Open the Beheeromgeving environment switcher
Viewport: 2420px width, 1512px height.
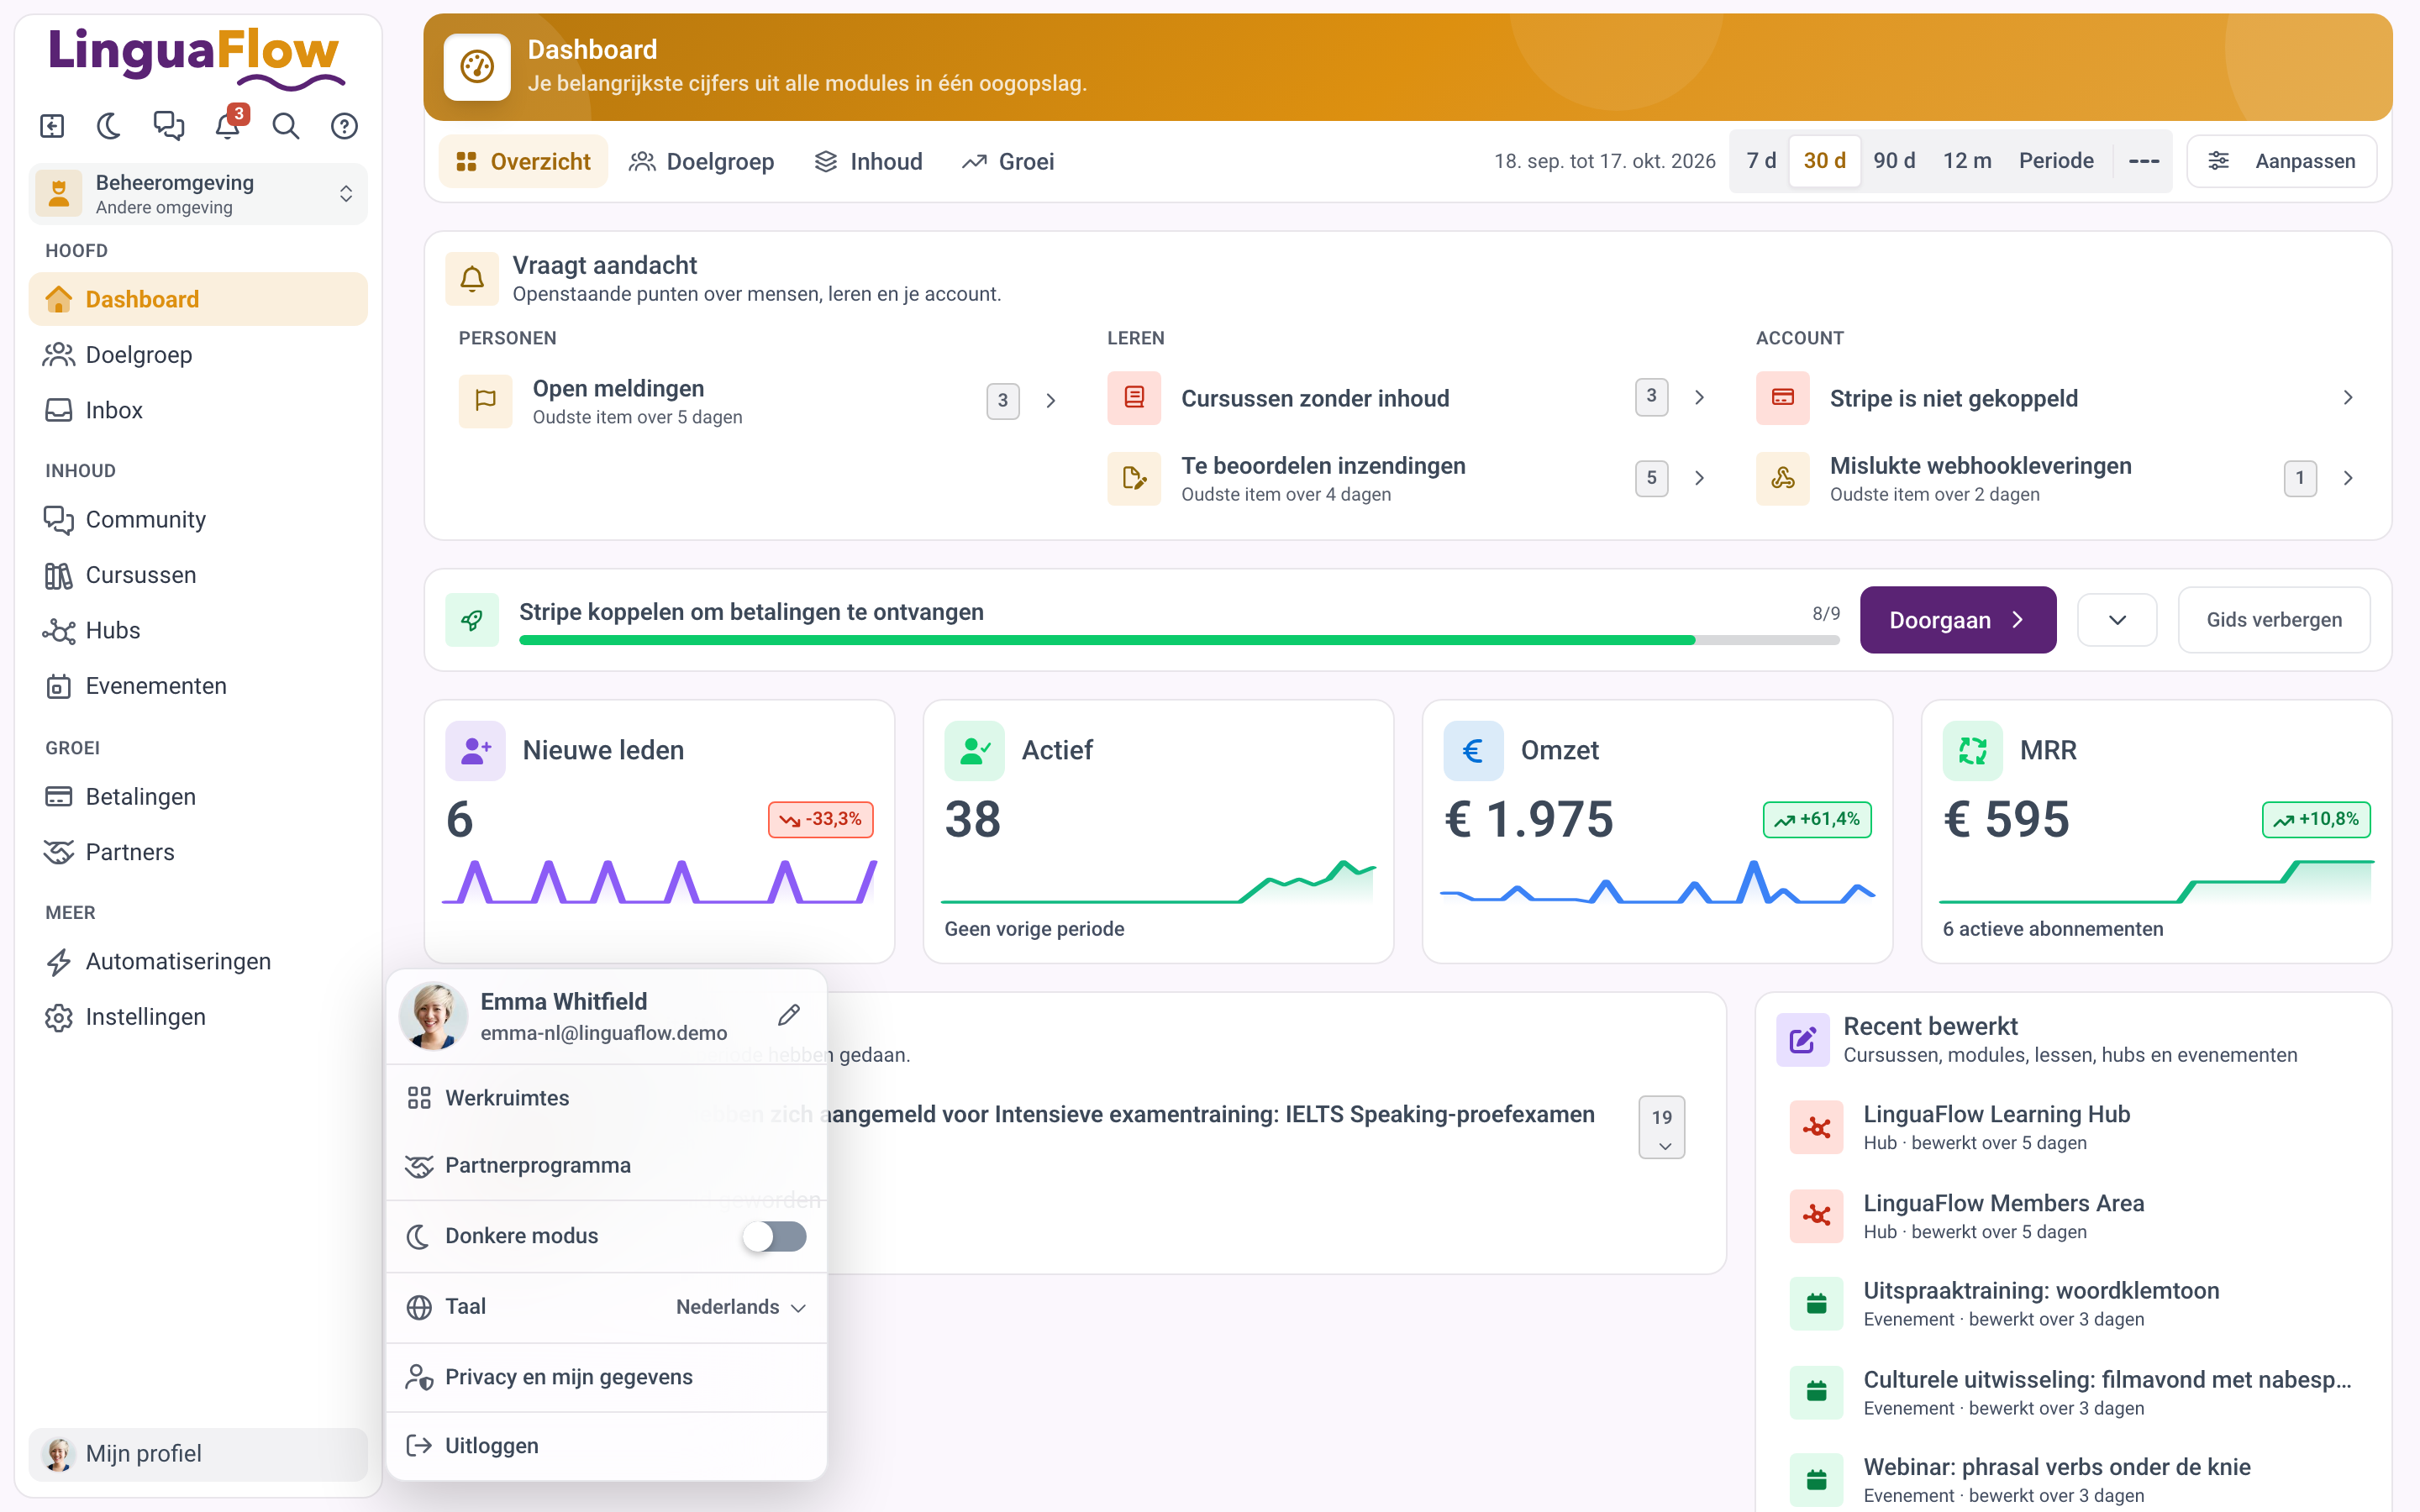[x=198, y=194]
